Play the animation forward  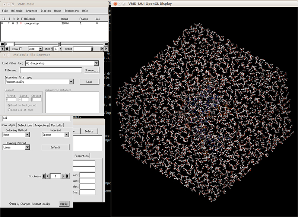106,49
